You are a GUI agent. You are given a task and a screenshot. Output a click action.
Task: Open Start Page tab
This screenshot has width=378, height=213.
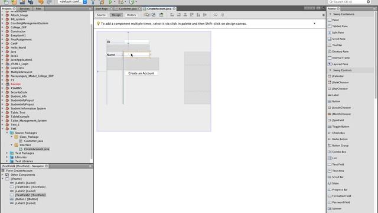(102, 9)
